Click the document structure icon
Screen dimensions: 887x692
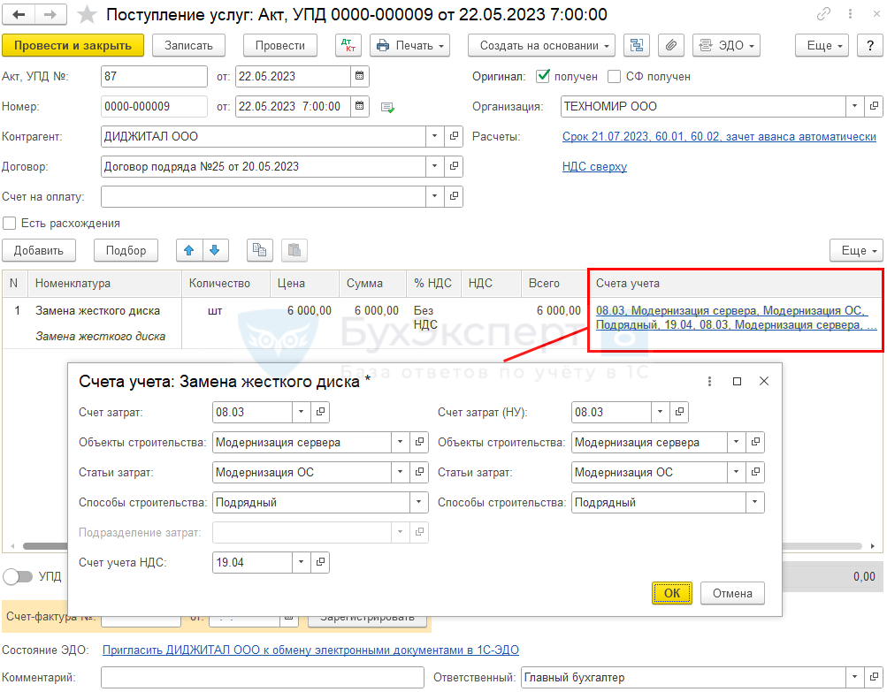(x=637, y=45)
